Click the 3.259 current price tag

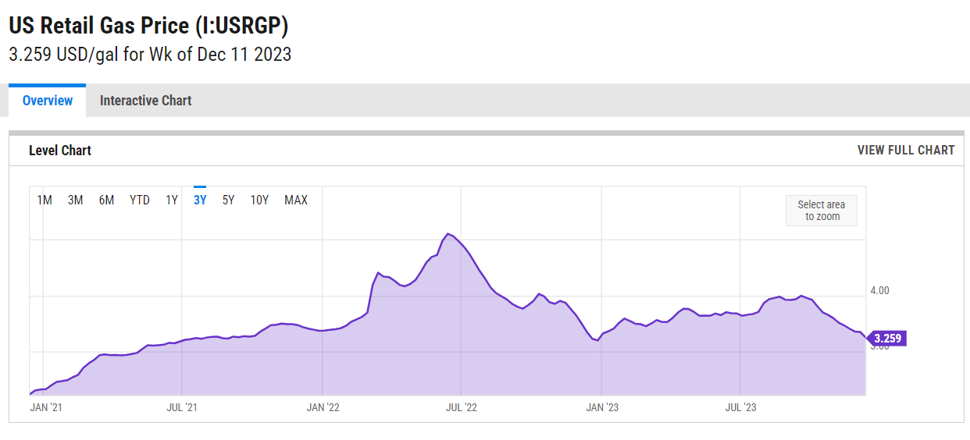pyautogui.click(x=887, y=339)
